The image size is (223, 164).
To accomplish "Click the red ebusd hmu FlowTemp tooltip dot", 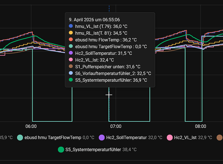I will [x=71, y=40].
